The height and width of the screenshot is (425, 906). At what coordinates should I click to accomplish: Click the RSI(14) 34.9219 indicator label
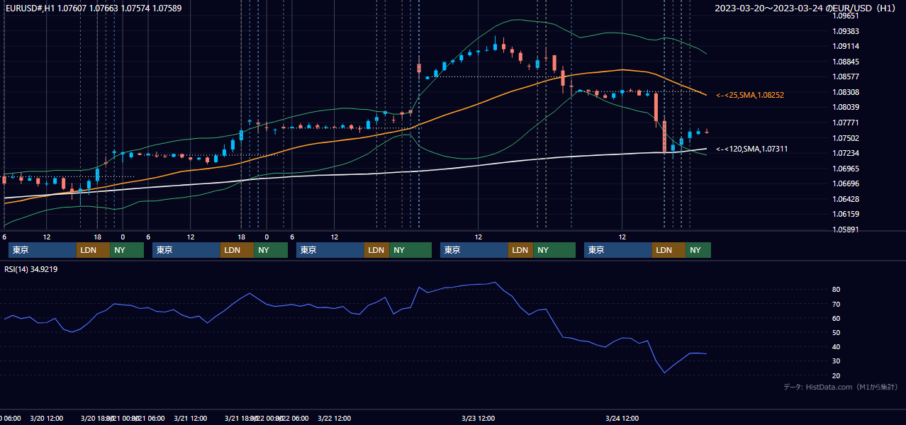[x=31, y=269]
